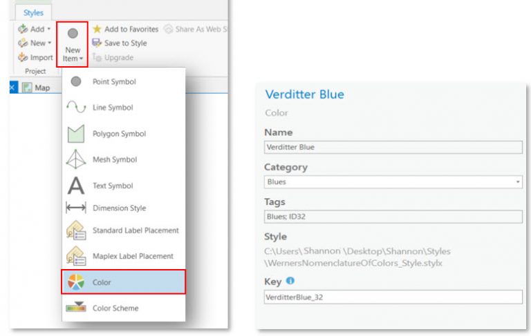The image size is (531, 336).
Task: Switch to the Styles ribbon tab
Action: [x=33, y=12]
